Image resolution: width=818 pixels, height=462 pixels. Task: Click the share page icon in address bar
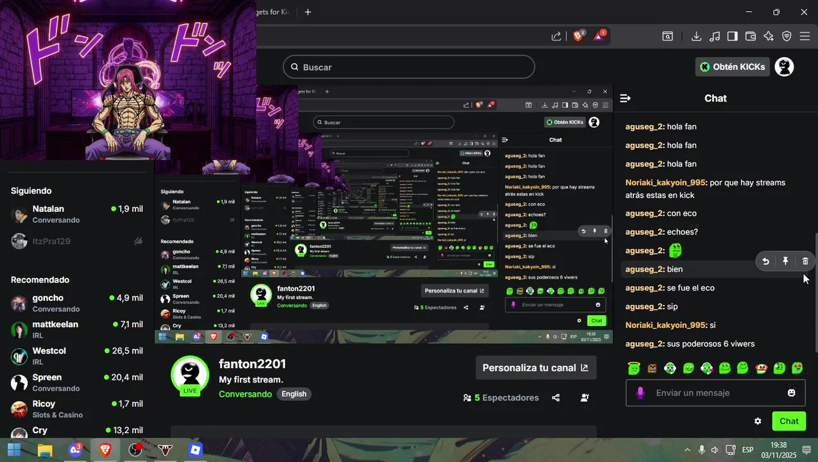[556, 37]
